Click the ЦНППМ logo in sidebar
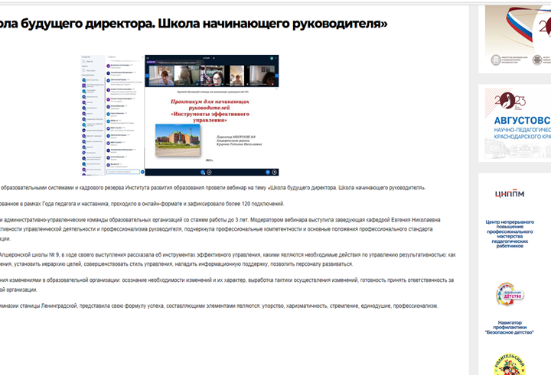 click(510, 193)
